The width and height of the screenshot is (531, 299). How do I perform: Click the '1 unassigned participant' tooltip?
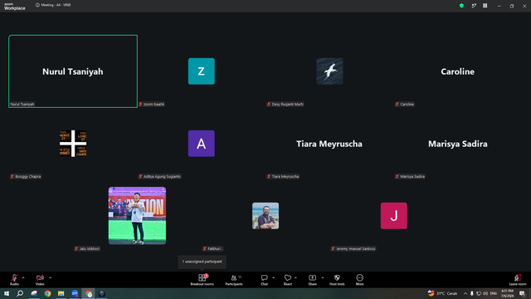coord(202,262)
